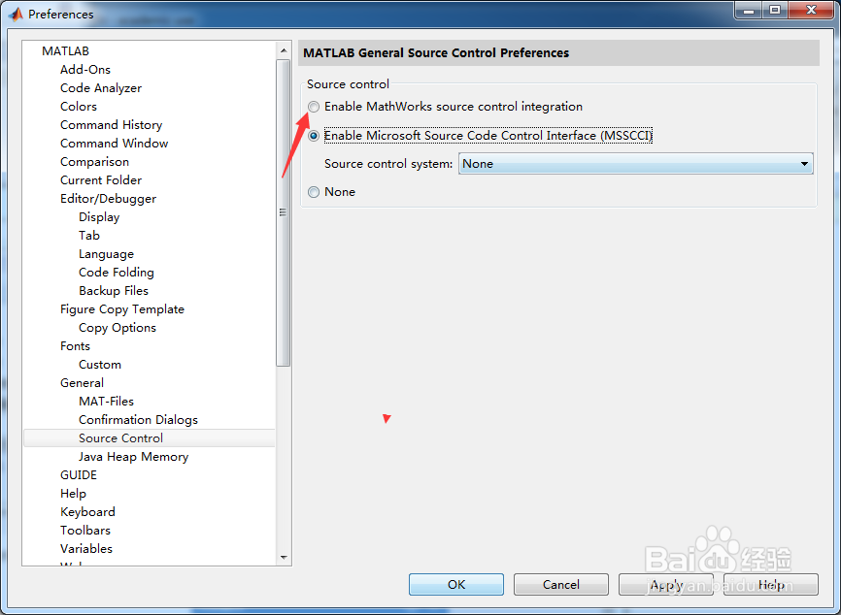Click MATLAB logo icon in title bar

click(x=16, y=14)
